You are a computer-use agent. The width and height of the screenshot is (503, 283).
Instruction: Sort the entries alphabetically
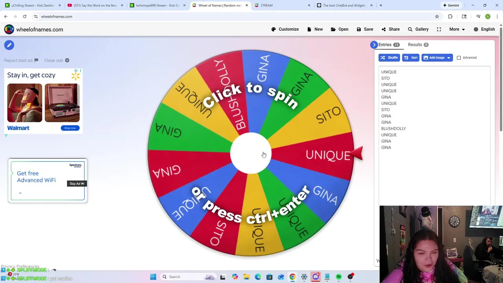coord(410,58)
